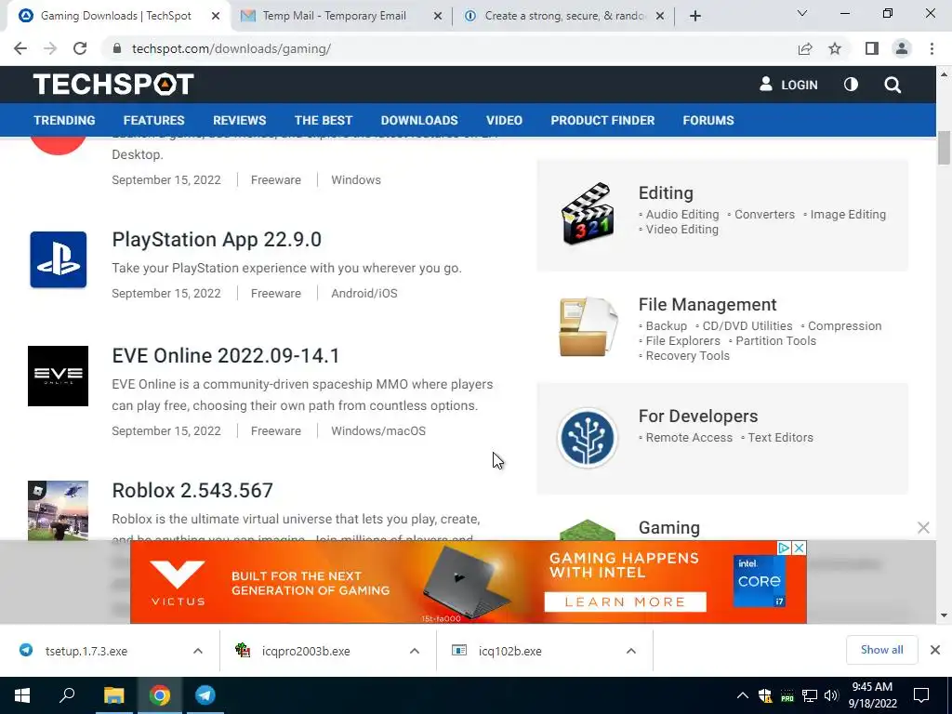
Task: Open the notification center icon
Action: (921, 695)
